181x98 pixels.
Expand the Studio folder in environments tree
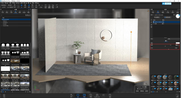pos(2,24)
